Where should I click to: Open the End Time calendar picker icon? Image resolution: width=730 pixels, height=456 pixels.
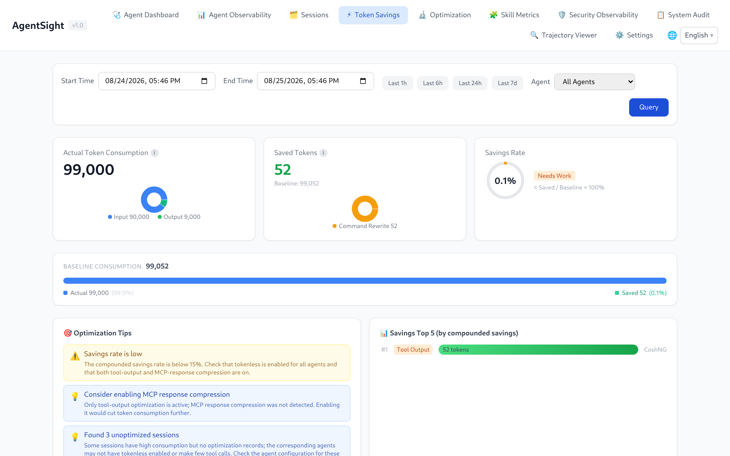coord(363,81)
